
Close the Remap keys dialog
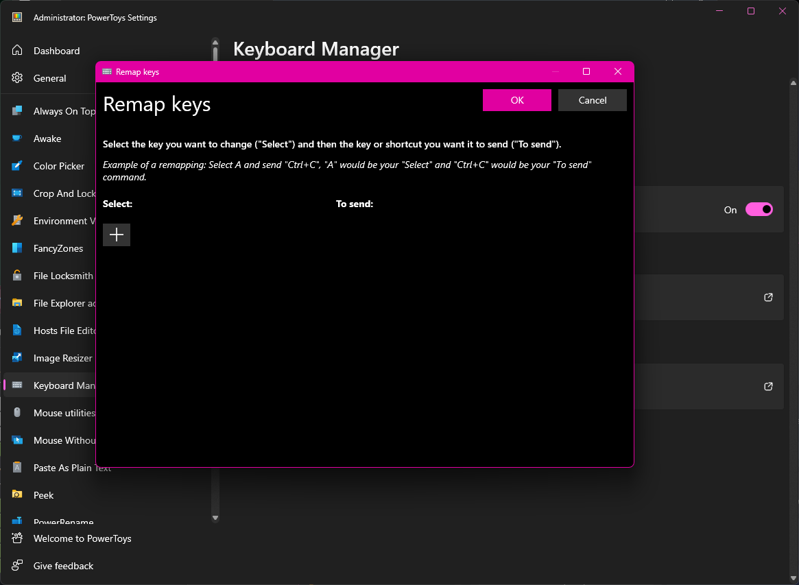(618, 71)
